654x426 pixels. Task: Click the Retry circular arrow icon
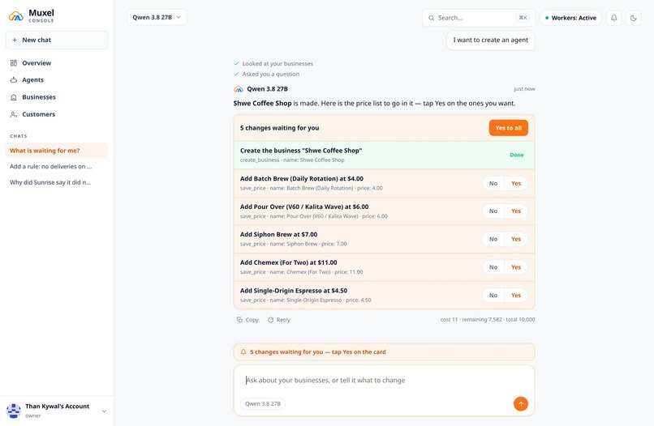click(x=270, y=320)
